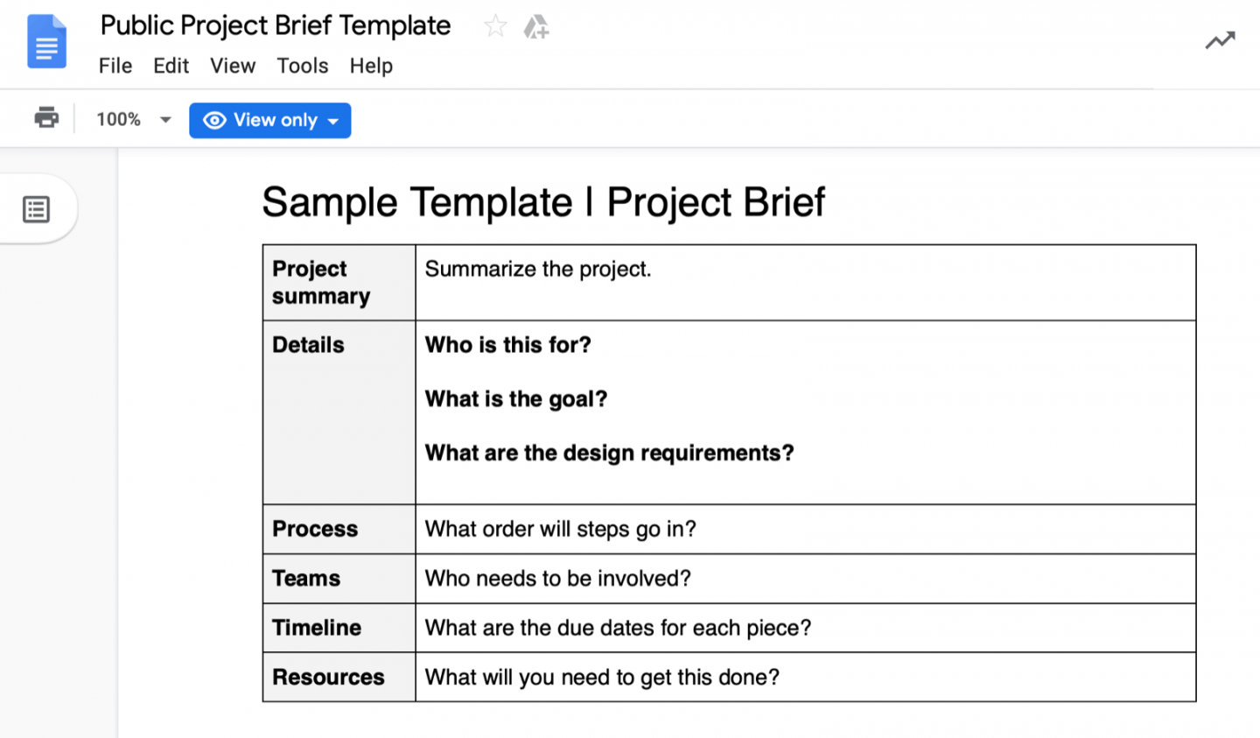
Task: Click the 'Summarize the project.' table cell
Action: point(805,282)
